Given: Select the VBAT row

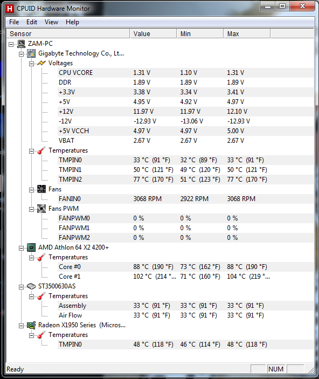Looking at the screenshot, I should tap(185, 140).
